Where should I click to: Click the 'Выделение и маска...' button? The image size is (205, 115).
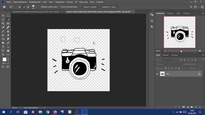109,7
